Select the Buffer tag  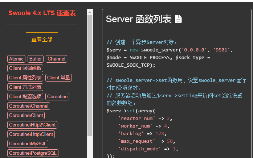point(36,59)
